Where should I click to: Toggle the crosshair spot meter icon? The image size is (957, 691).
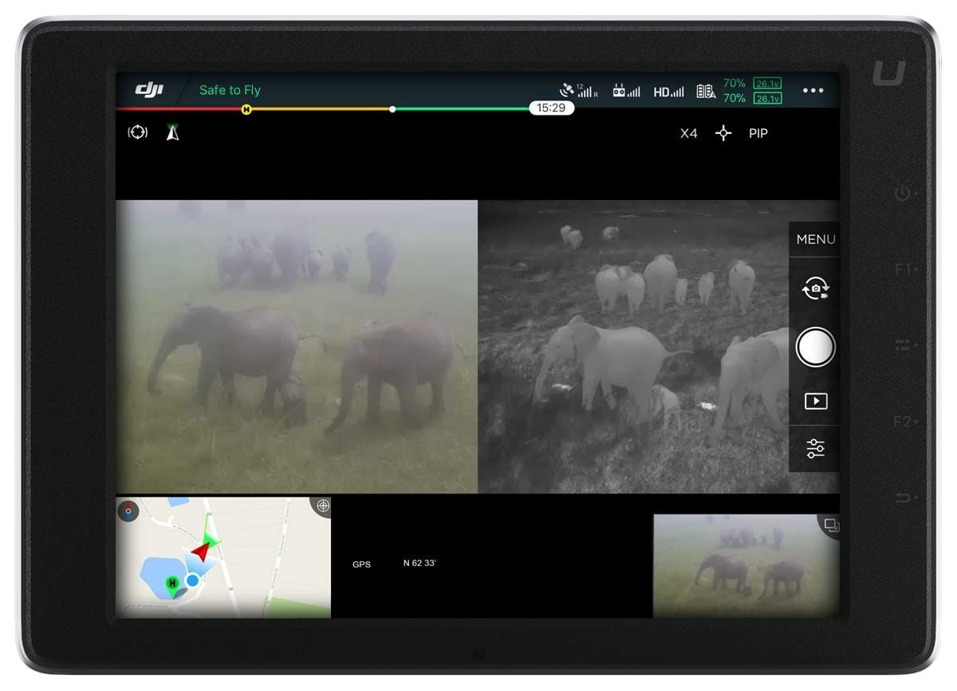(x=723, y=133)
